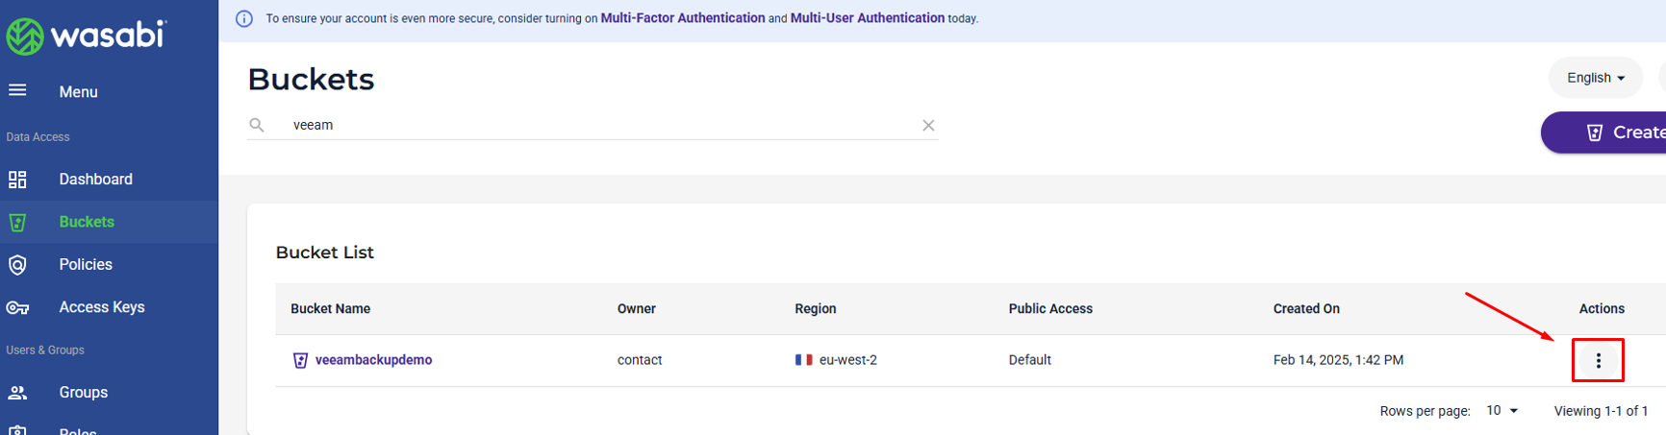Click the bucket icon beside veeambackupdemo
The image size is (1666, 435).
pyautogui.click(x=300, y=360)
